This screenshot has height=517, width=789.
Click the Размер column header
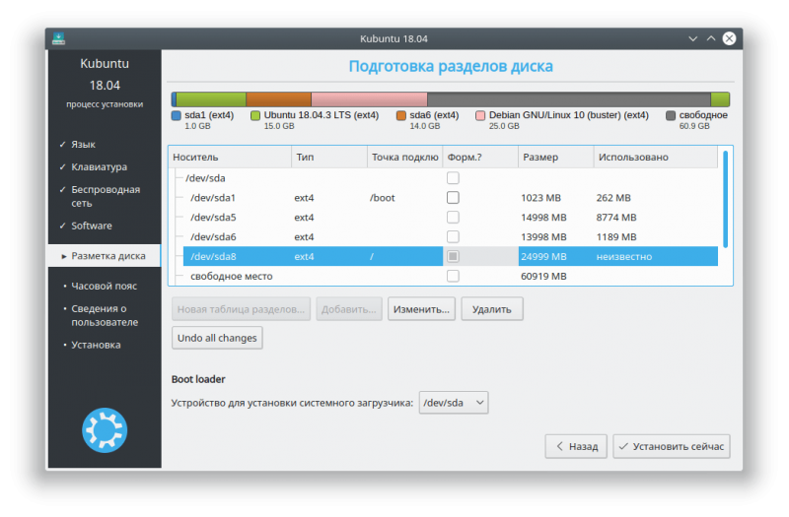point(555,157)
